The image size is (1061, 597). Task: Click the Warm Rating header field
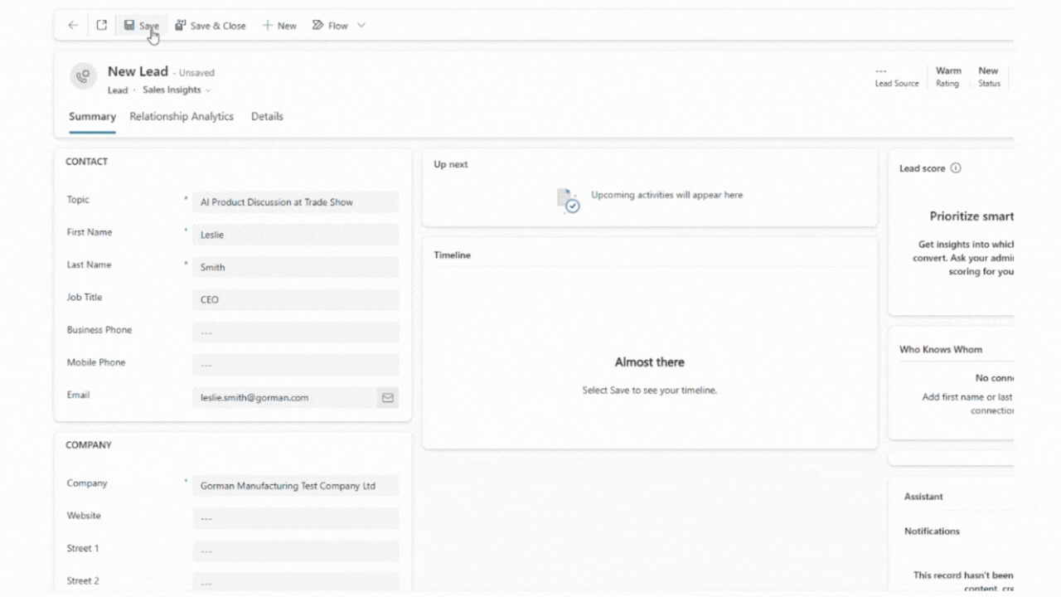[x=948, y=77]
